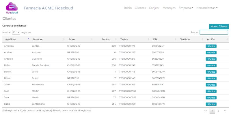This screenshot has width=231, height=115.
Task: Click the fidecloud logo icon
Action: (12, 8)
